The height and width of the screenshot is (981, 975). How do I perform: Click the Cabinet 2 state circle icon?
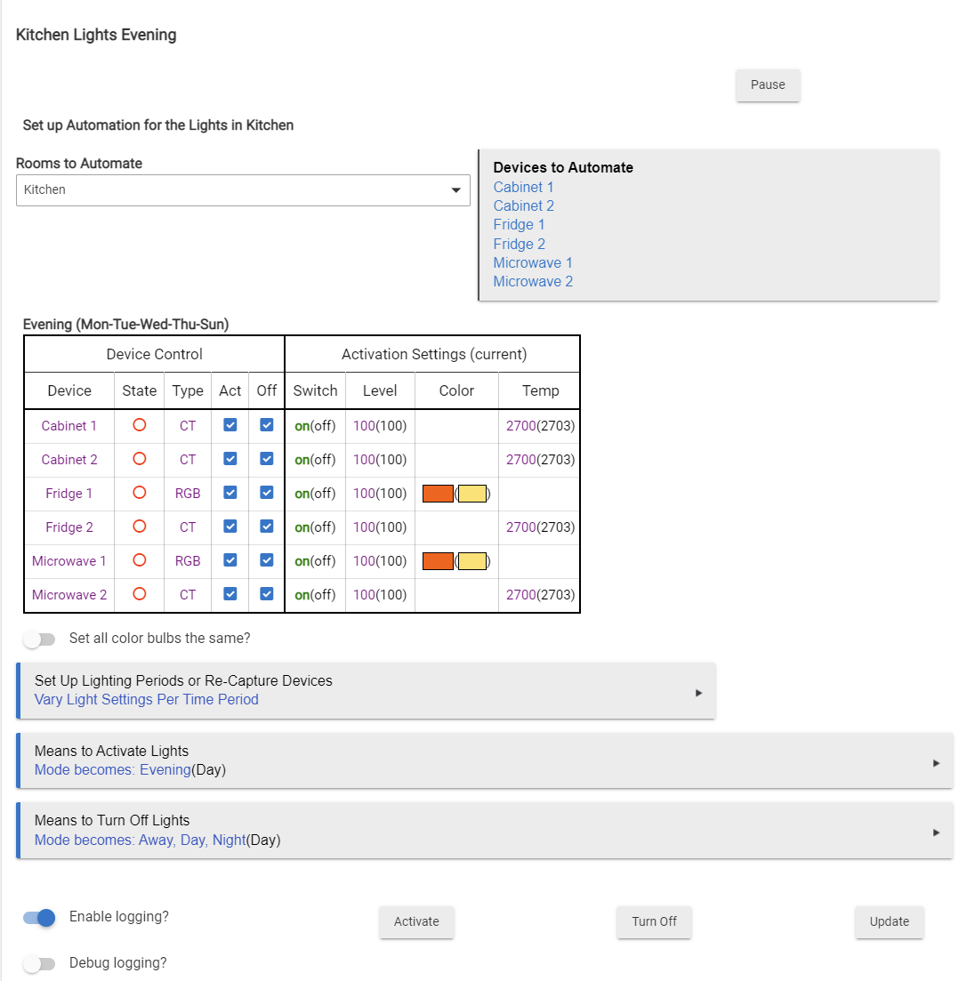tap(139, 459)
